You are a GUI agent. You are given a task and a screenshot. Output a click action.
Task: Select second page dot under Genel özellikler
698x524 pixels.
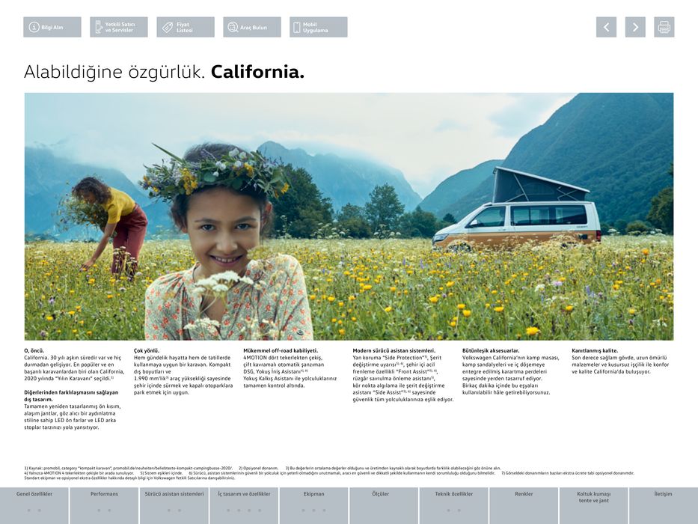pos(40,511)
